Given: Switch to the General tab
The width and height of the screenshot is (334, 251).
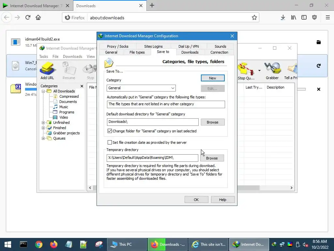Looking at the screenshot, I should coord(111,52).
